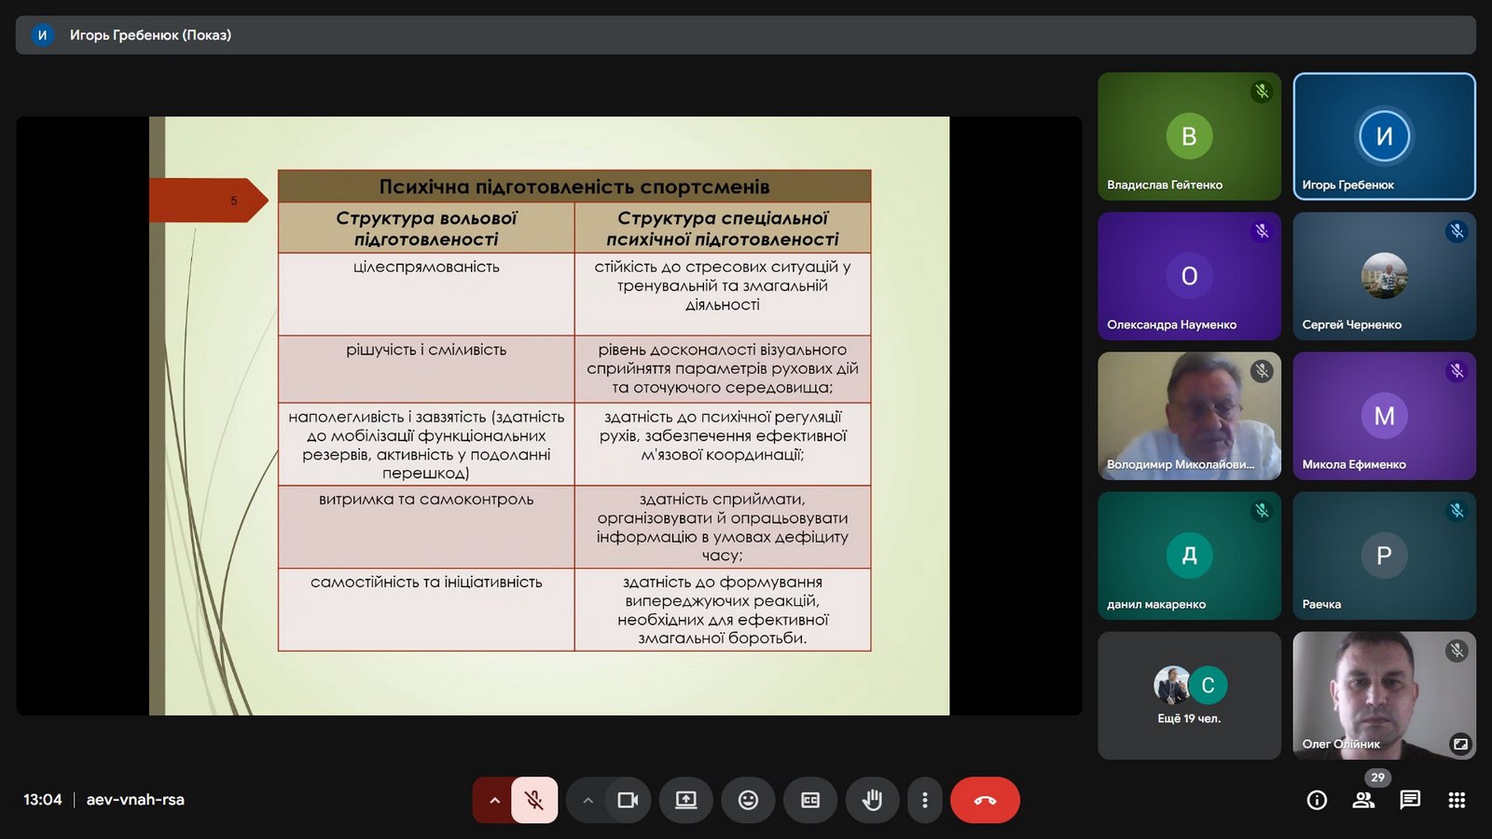The width and height of the screenshot is (1492, 839).
Task: Click picture-in-picture icon on Олег Олійник tile
Action: coord(1459,743)
